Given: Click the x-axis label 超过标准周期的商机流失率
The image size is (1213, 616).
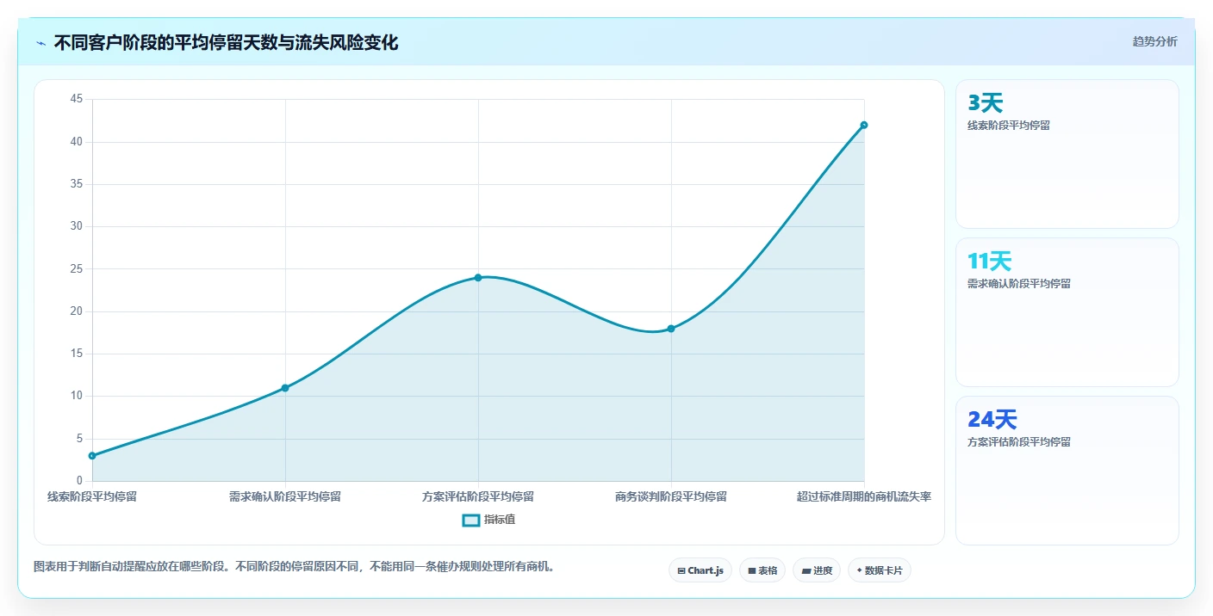Looking at the screenshot, I should (864, 496).
